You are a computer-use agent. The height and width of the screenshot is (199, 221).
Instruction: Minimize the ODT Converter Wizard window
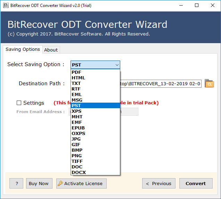point(181,6)
